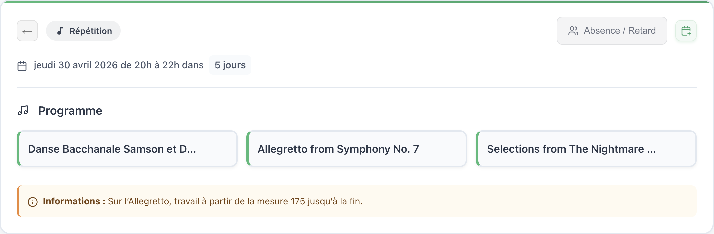The width and height of the screenshot is (714, 234).
Task: Click the Programme section heading
Action: (70, 110)
